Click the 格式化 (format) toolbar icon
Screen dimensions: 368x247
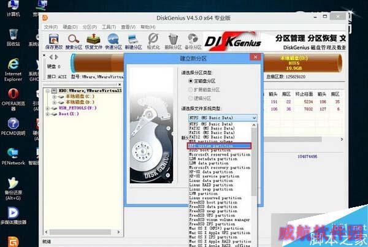point(153,41)
